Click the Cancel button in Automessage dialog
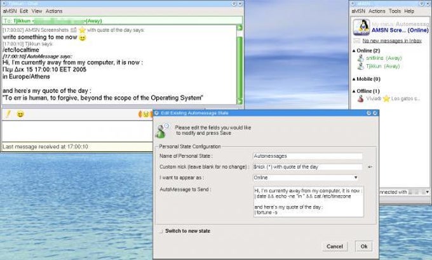Screen dimensions: 432x260 [x=335, y=246]
